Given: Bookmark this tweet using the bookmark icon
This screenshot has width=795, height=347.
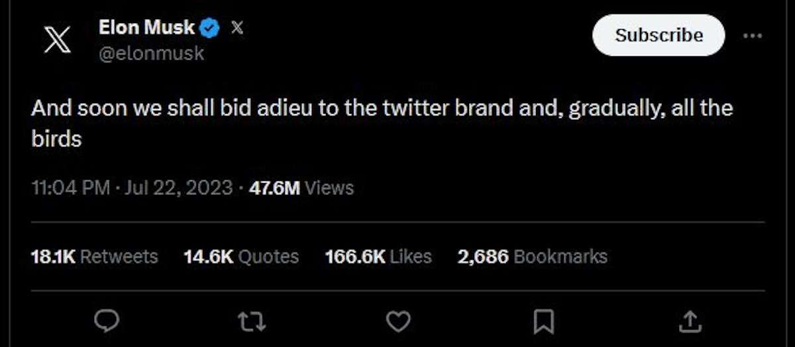Looking at the screenshot, I should pos(544,321).
